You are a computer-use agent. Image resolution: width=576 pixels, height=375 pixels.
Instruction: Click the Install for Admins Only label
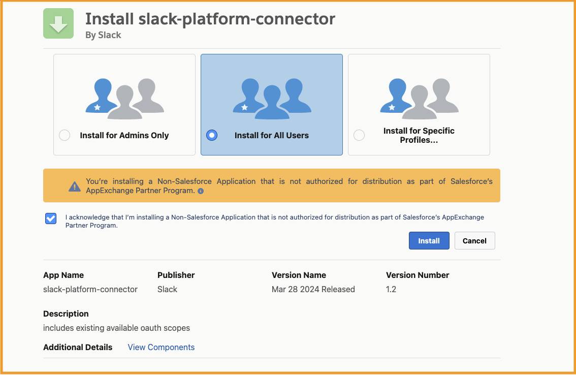point(124,135)
